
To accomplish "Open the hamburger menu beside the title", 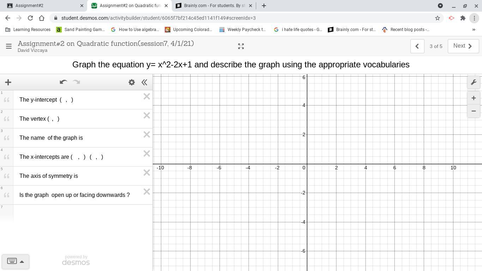I will [9, 46].
